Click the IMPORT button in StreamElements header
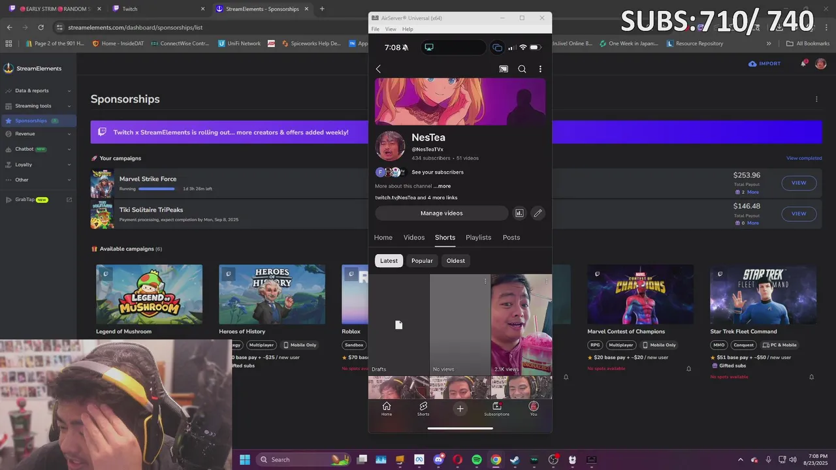The width and height of the screenshot is (836, 470). 765,63
